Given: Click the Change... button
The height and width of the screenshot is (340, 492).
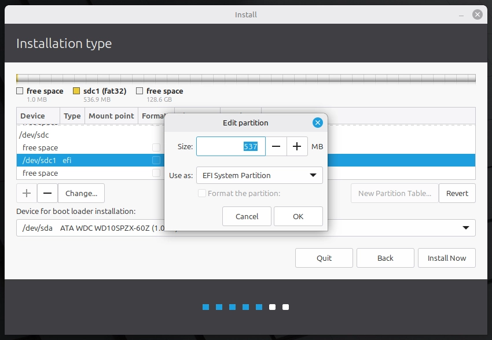Looking at the screenshot, I should (81, 193).
